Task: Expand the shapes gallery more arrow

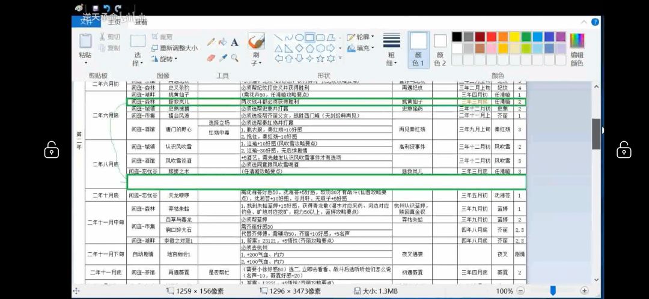Action: click(340, 59)
